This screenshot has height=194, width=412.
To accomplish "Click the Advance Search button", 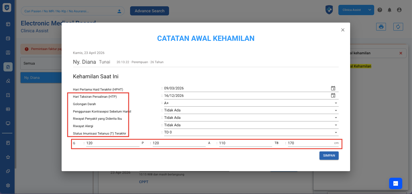I will click(150, 11).
